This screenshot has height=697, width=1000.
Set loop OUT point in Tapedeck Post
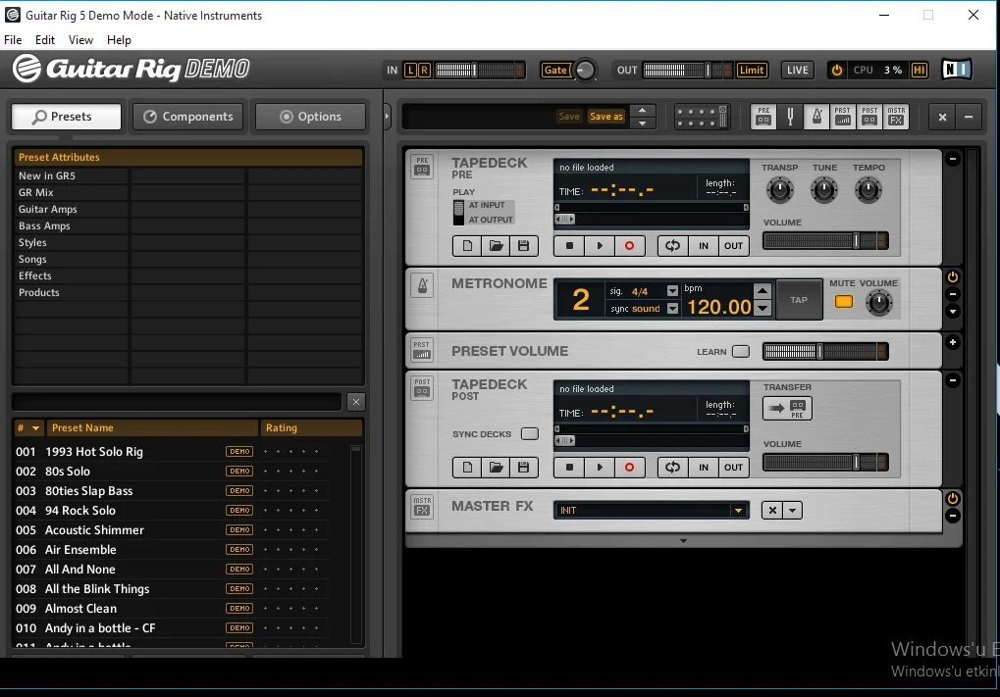733,467
